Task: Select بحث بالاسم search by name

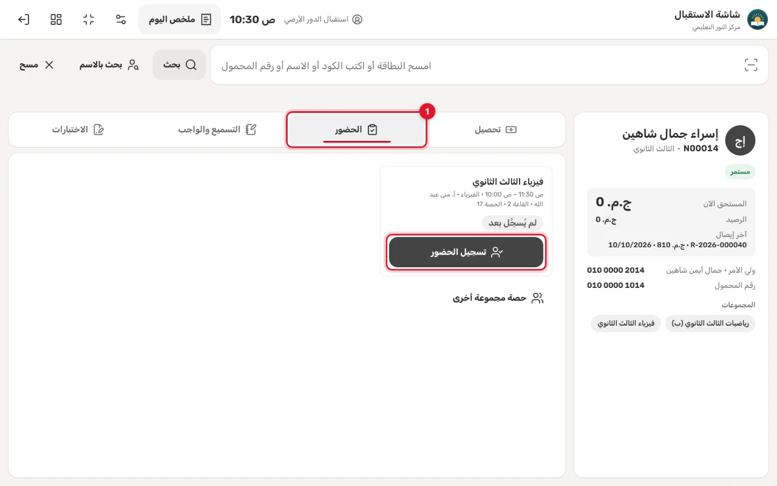Action: [x=109, y=65]
